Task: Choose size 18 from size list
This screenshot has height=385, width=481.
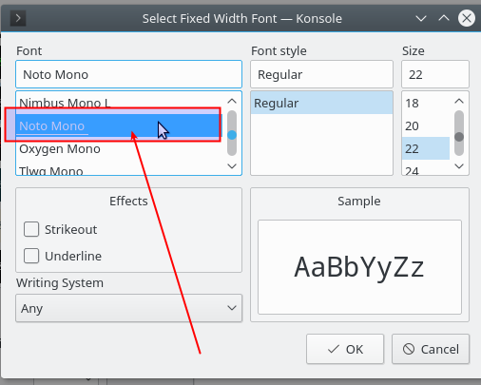Action: click(426, 103)
